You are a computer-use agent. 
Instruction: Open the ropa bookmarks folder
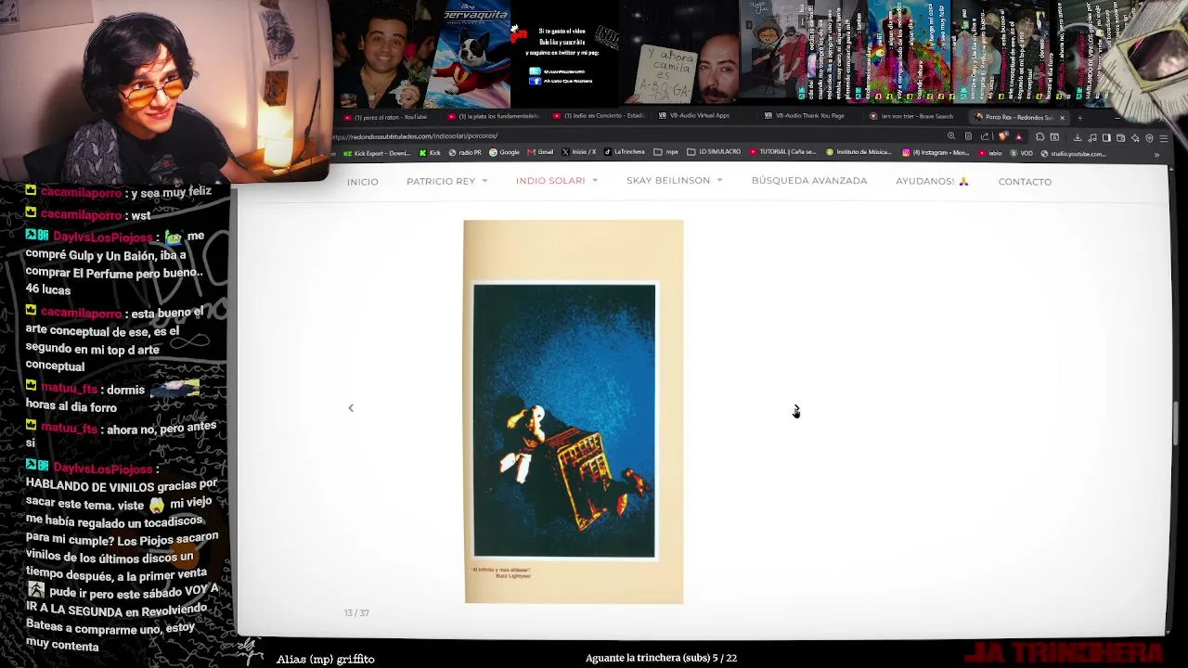pos(666,152)
